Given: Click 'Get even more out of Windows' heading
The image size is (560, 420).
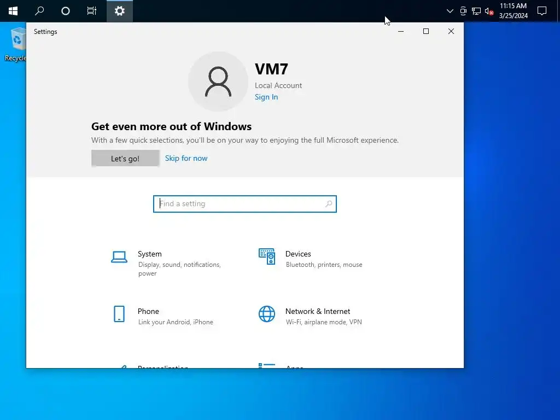Looking at the screenshot, I should click(x=171, y=126).
